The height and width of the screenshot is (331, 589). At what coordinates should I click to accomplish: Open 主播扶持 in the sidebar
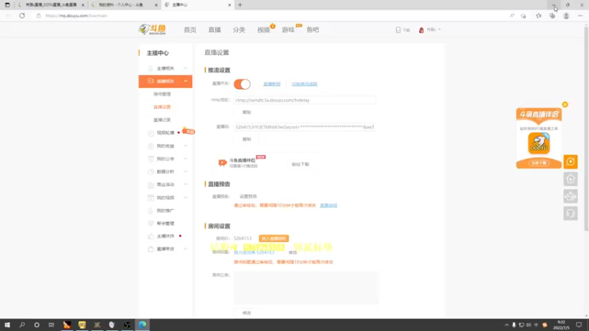click(x=165, y=236)
